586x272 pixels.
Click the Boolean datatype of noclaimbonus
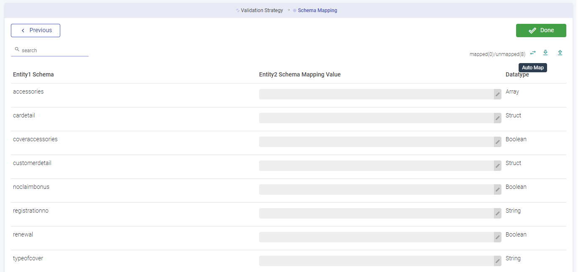[x=516, y=187]
